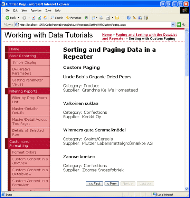Click inside the address URL field
Image resolution: width=190 pixels, height=198 pixels.
pos(93,25)
